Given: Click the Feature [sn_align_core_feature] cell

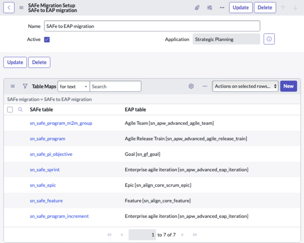Looking at the screenshot, I should (x=158, y=201).
